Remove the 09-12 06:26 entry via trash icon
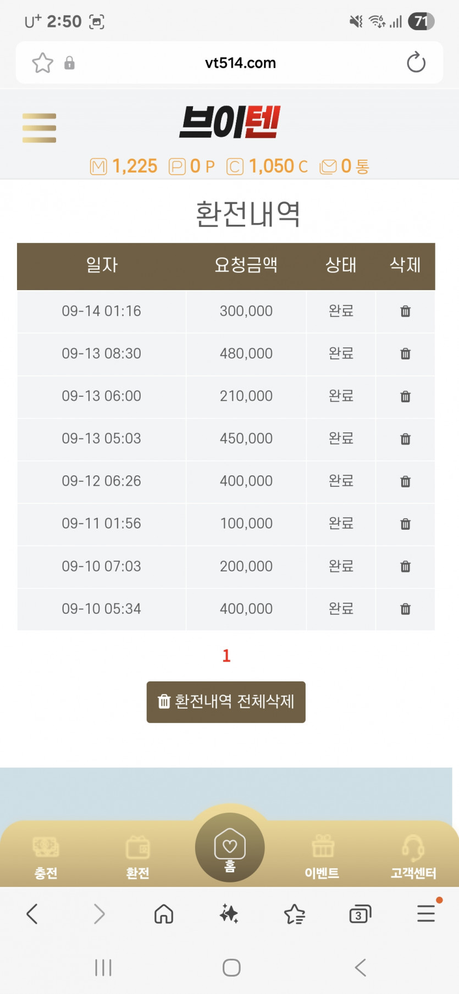Image resolution: width=459 pixels, height=994 pixels. (405, 481)
